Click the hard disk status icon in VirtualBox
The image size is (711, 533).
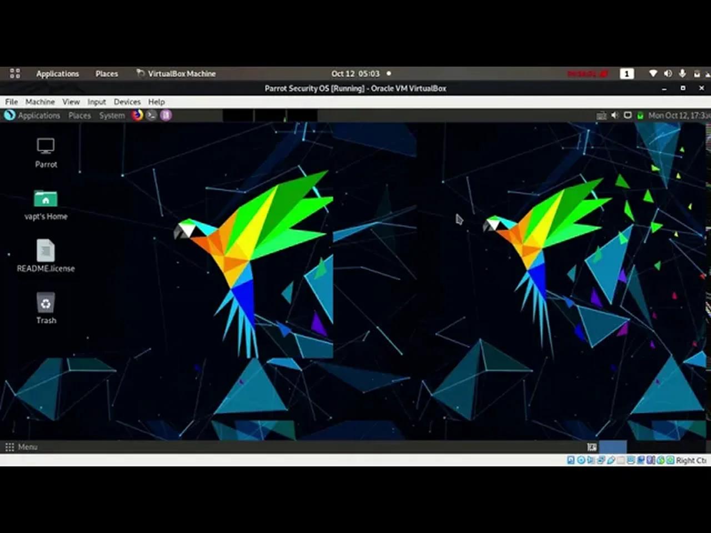570,460
